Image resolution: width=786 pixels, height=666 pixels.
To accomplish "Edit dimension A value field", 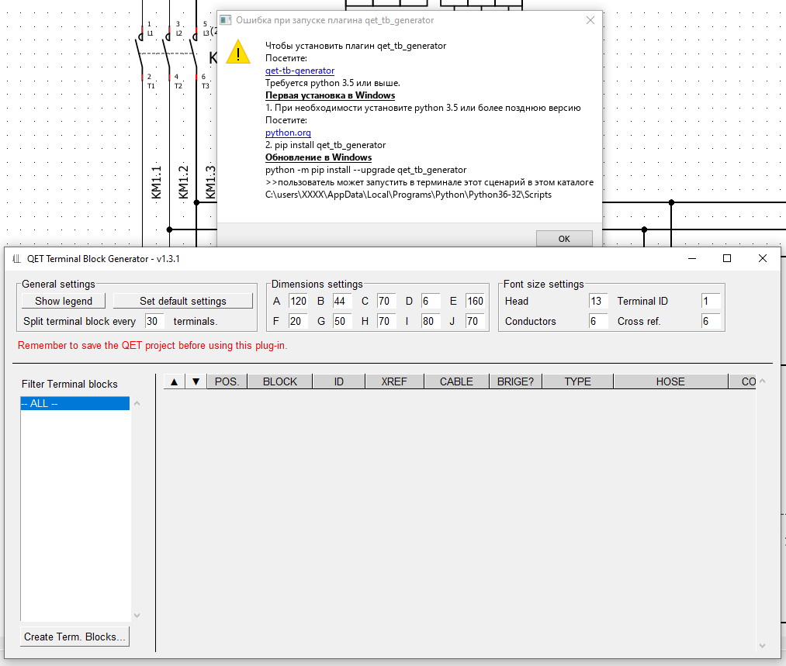I will coord(298,301).
